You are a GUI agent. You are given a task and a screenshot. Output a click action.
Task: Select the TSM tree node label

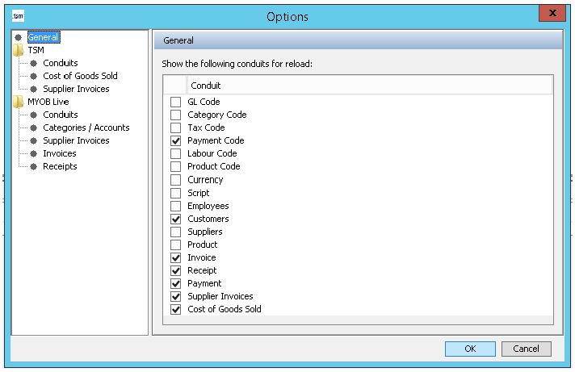tap(36, 50)
